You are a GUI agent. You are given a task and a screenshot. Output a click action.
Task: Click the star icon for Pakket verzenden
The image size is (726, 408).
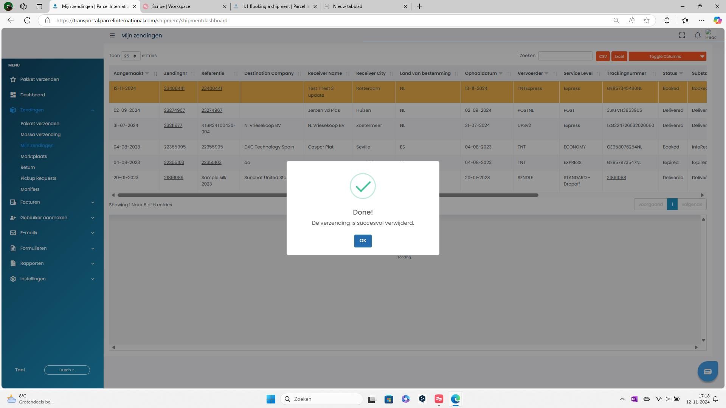(13, 79)
